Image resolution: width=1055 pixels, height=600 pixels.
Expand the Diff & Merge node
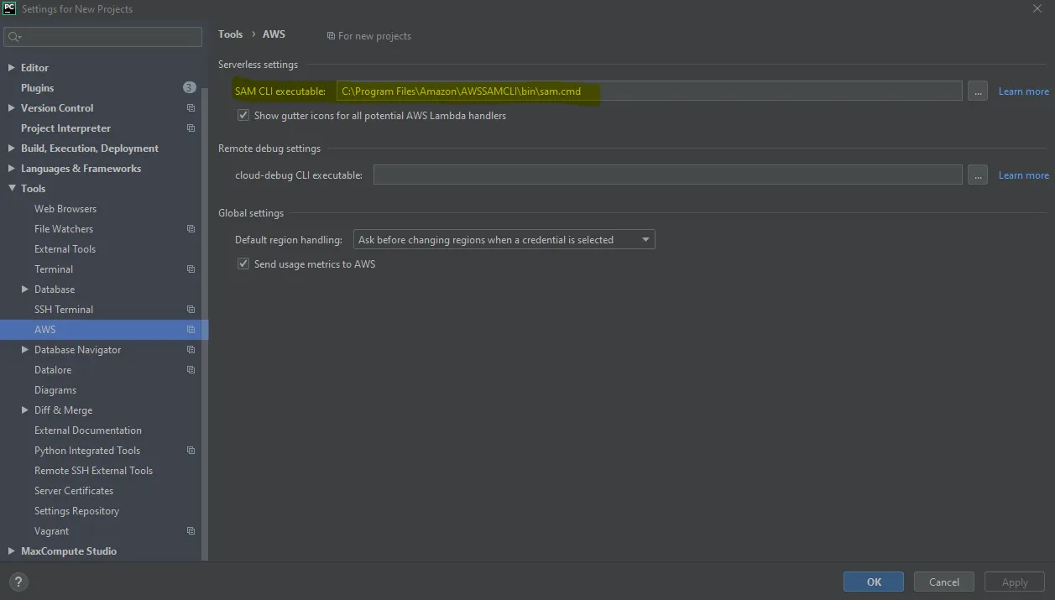[x=25, y=410]
